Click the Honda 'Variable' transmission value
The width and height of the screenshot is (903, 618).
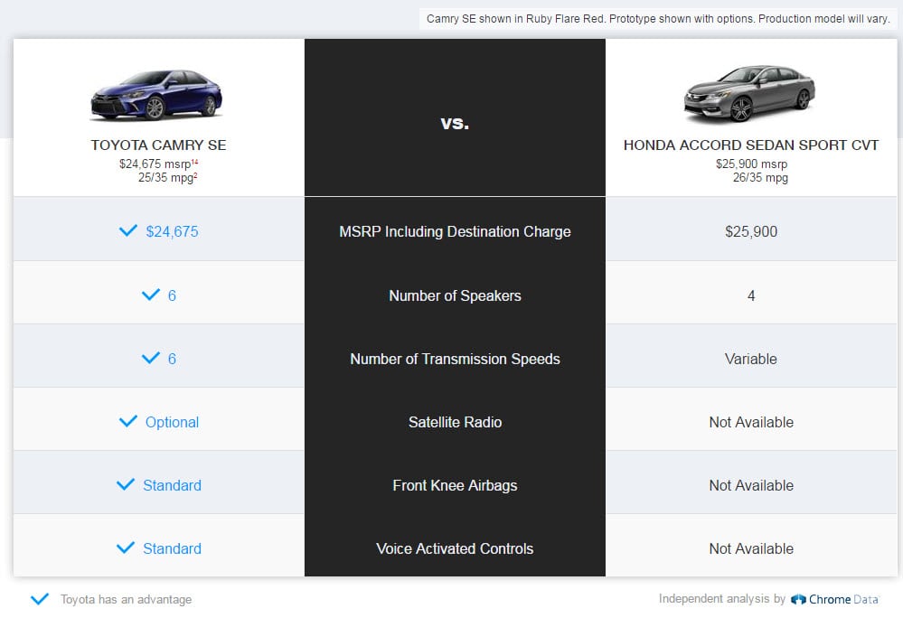tap(751, 359)
